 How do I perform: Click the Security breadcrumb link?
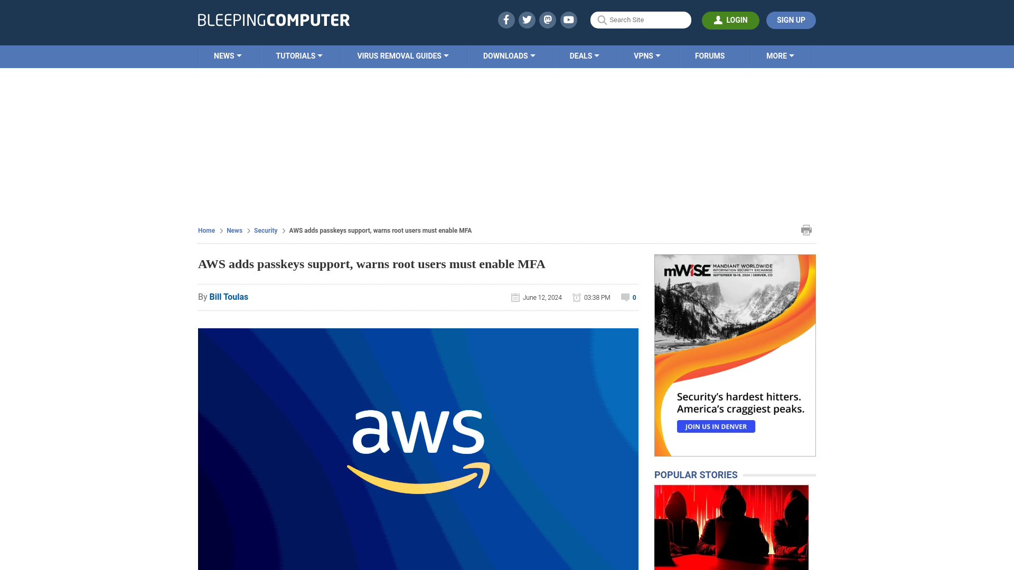[265, 230]
